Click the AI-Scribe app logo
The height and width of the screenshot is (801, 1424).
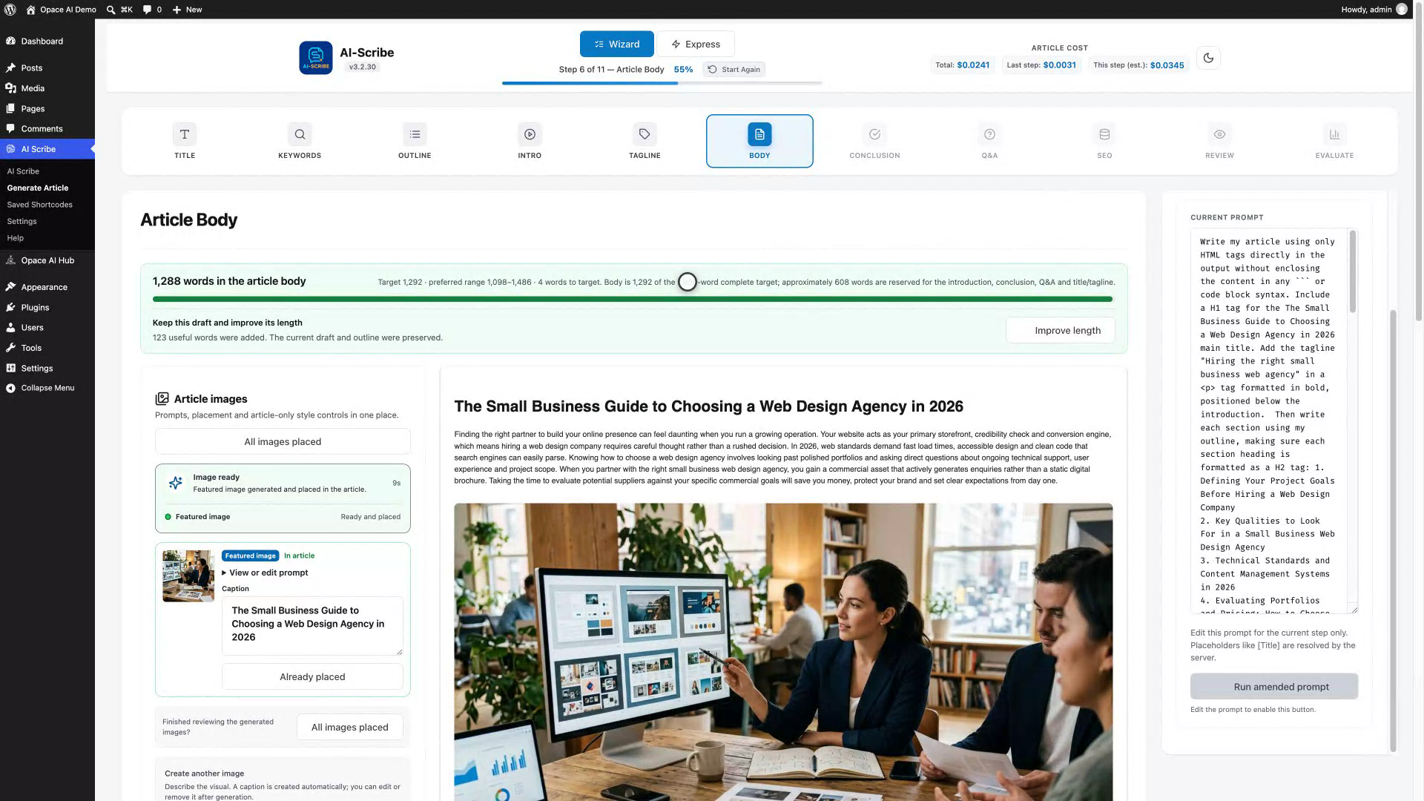(315, 58)
